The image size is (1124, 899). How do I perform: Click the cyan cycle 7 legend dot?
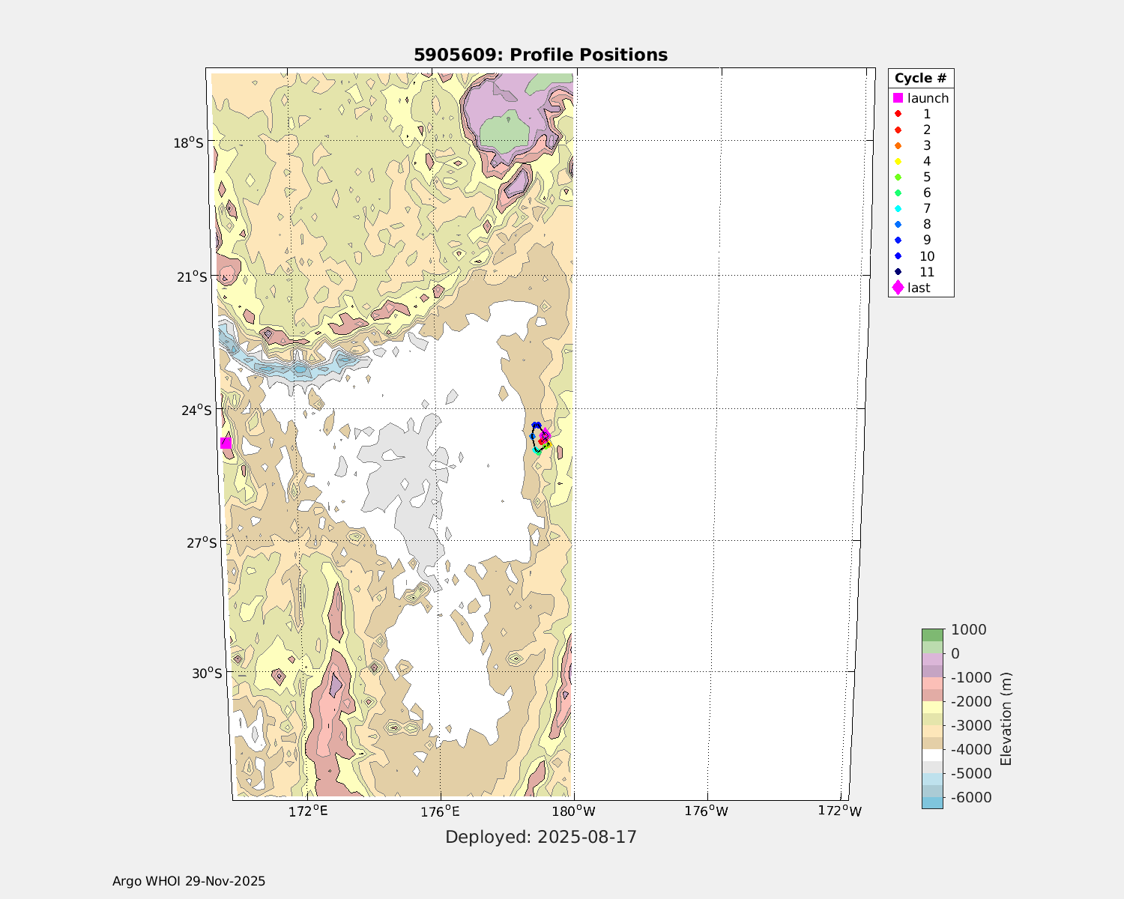pos(898,208)
